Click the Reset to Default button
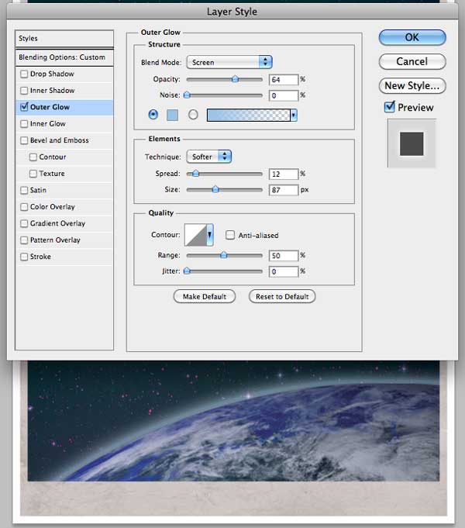 click(x=282, y=297)
